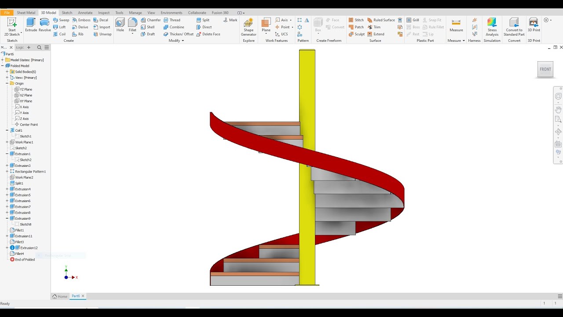Open the Axis dropdown arrow

[x=291, y=20]
